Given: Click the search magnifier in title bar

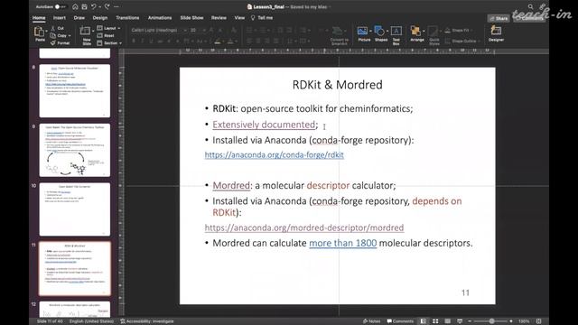Looking at the screenshot, I should coord(530,6).
